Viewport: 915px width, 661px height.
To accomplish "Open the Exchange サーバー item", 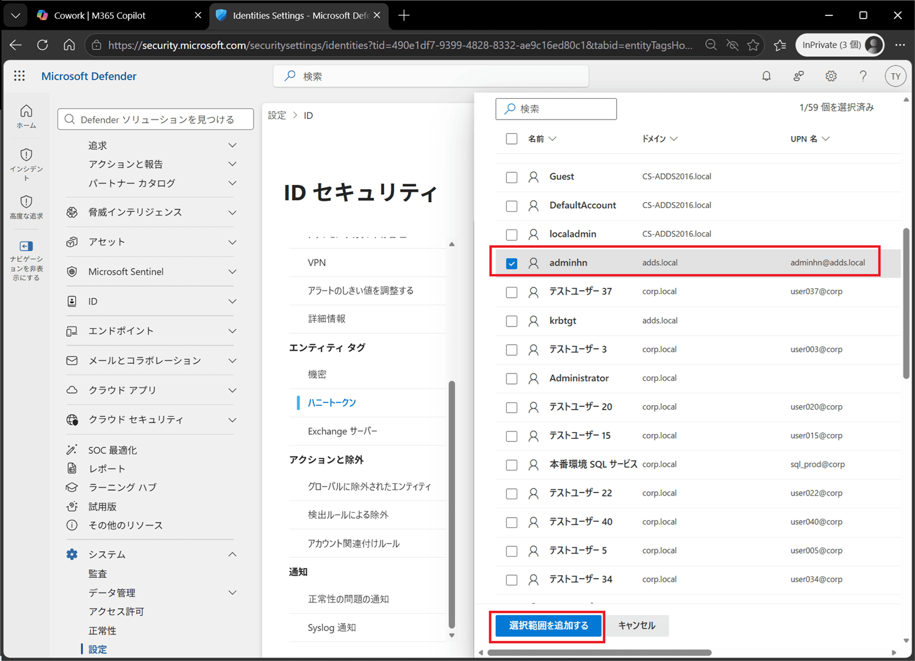I will pos(342,431).
